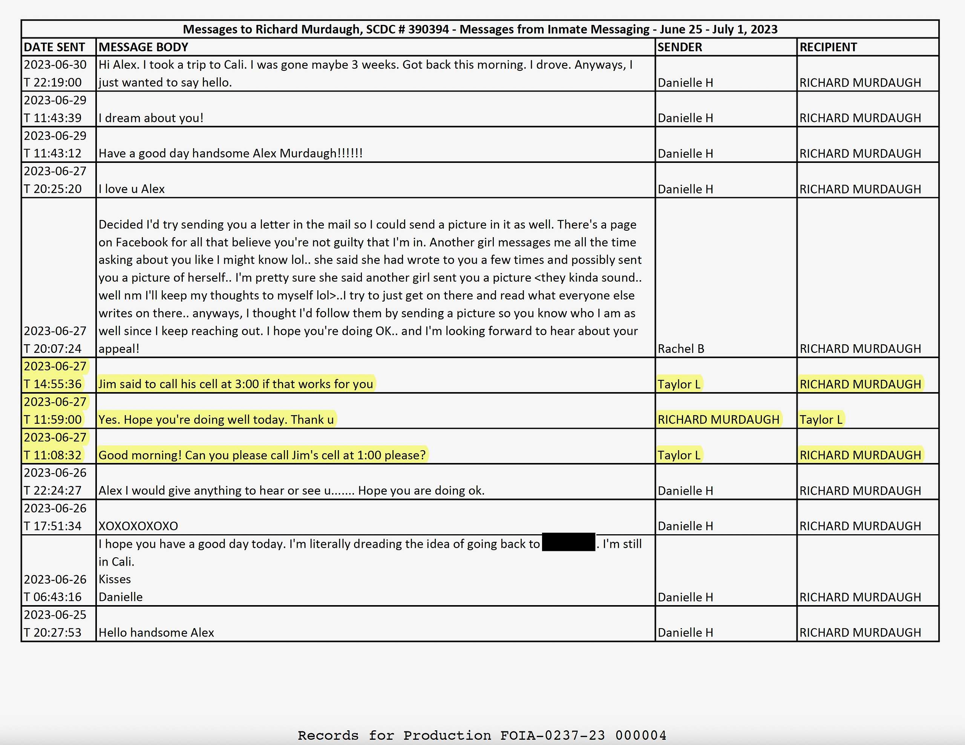Click the timestamp 2023-06-30 T 22:19:00

click(55, 74)
